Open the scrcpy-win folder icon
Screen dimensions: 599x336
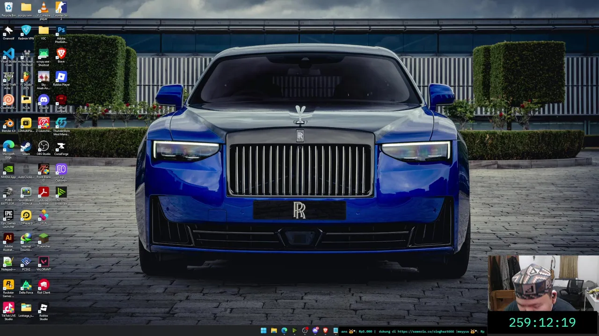click(26, 9)
